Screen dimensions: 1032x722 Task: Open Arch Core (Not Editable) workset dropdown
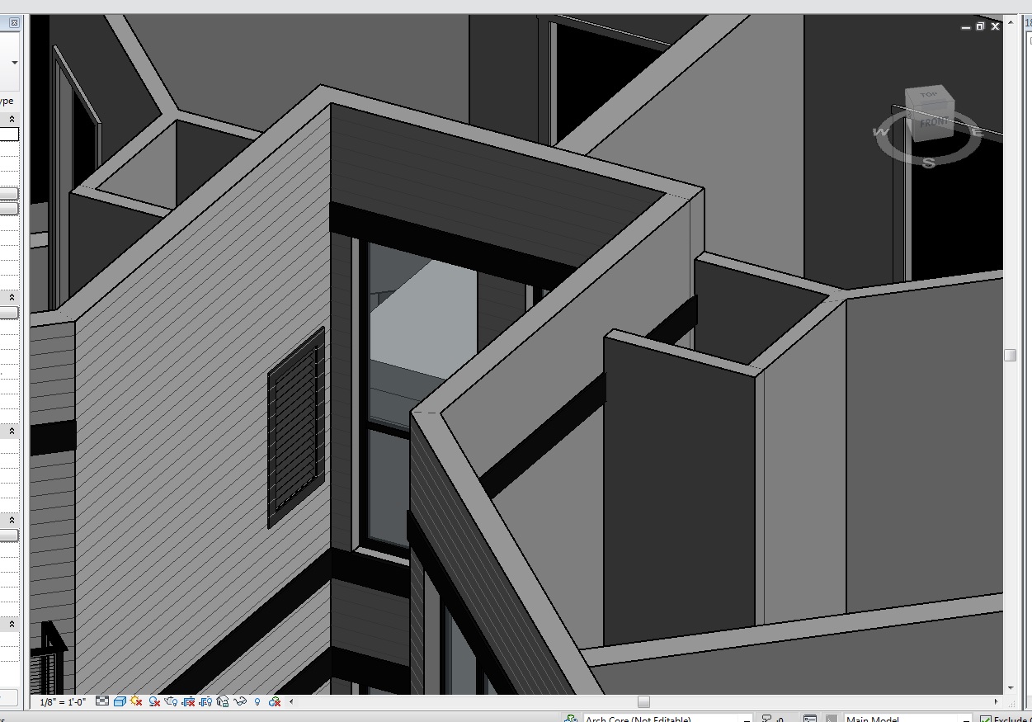667,718
